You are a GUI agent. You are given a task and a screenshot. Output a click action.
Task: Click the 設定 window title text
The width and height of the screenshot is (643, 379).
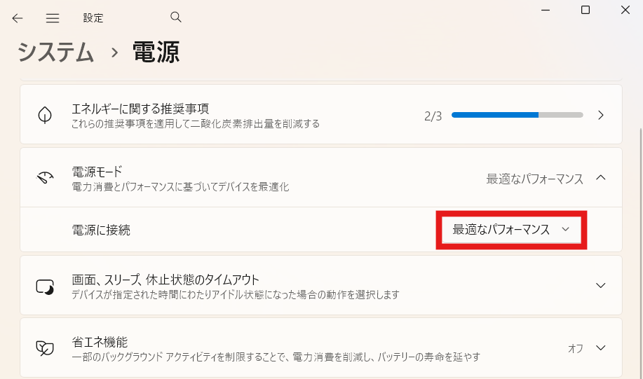93,18
